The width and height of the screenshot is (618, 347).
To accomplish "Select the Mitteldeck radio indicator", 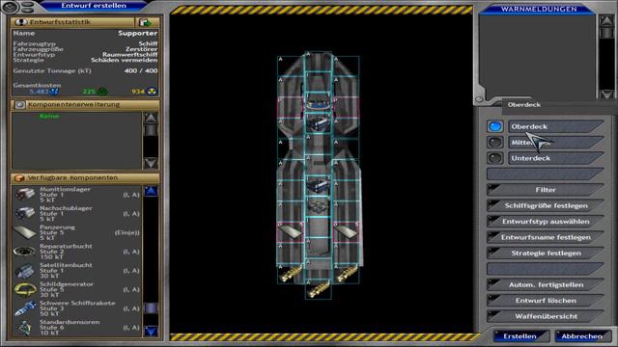I will pyautogui.click(x=495, y=142).
